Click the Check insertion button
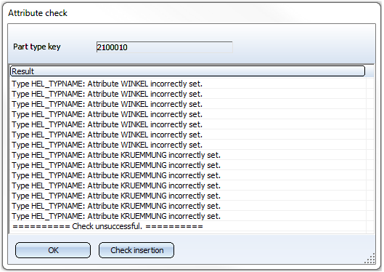 (136, 250)
